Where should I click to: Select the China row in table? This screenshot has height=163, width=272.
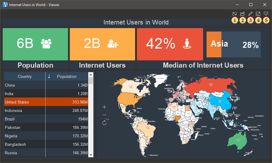[x=45, y=85]
